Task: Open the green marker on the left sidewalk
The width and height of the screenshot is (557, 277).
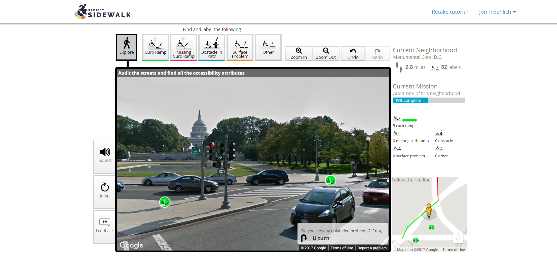Action: click(x=165, y=202)
